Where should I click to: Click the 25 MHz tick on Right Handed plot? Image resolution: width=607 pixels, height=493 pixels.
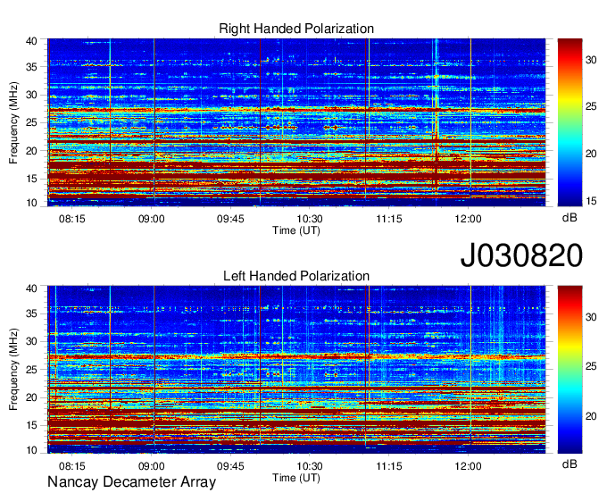click(x=31, y=122)
